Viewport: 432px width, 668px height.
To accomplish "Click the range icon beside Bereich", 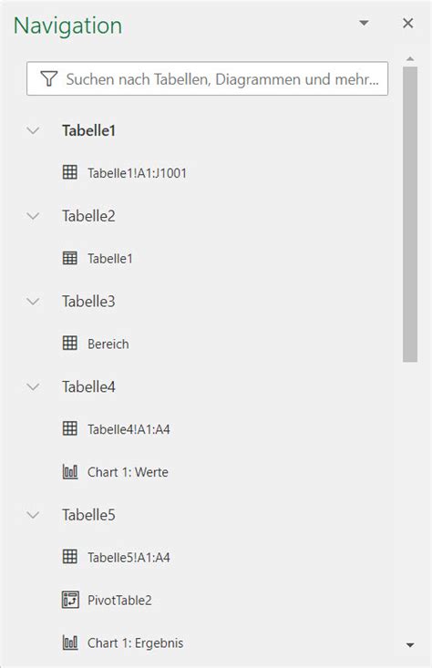I will coord(70,343).
